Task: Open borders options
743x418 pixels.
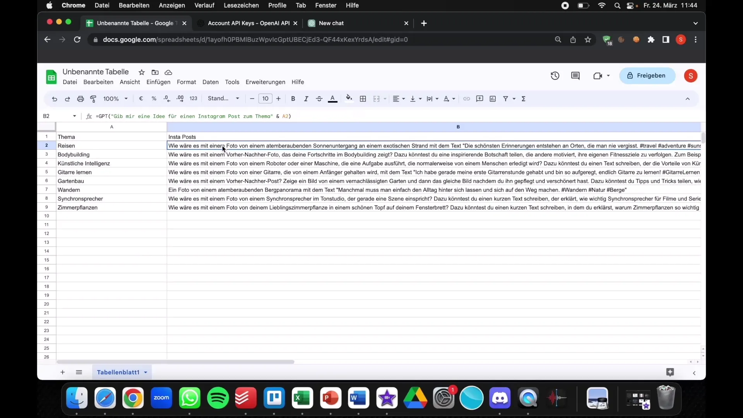Action: point(363,99)
